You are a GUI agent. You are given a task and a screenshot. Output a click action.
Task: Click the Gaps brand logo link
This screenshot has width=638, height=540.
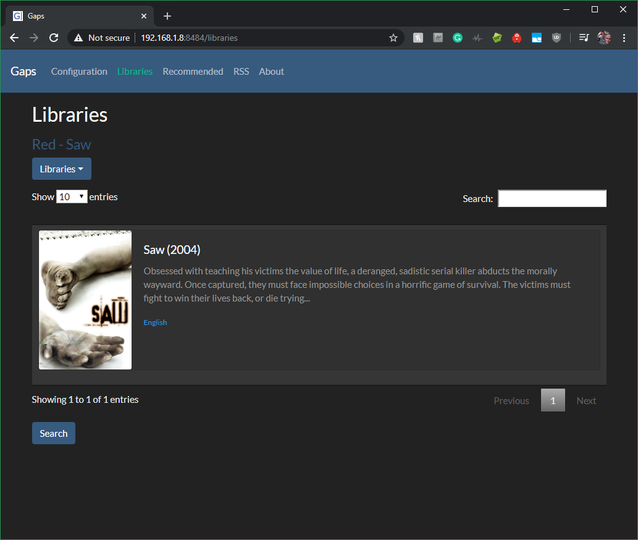(23, 71)
